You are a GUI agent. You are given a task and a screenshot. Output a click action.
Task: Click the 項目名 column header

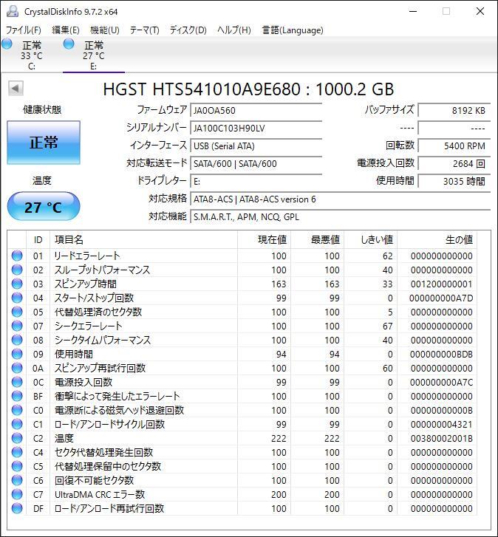point(143,240)
